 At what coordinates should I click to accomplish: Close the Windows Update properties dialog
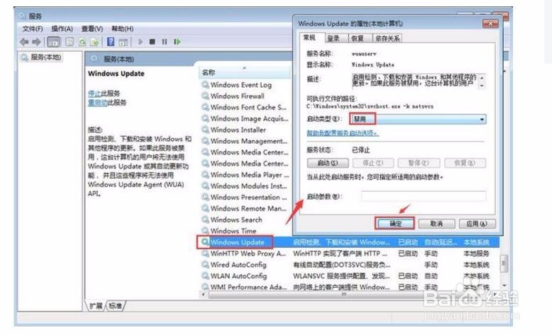tap(490, 23)
